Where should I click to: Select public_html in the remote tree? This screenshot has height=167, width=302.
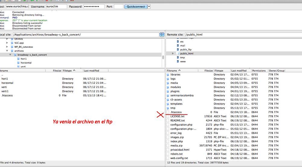[187, 53]
